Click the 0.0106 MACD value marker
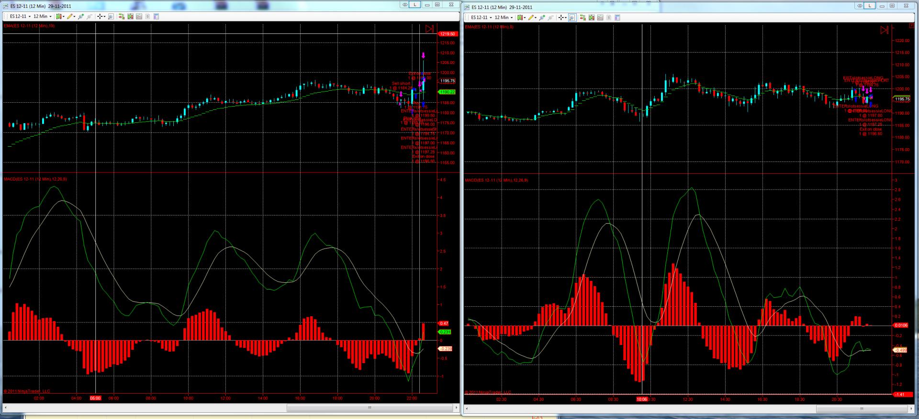 (900, 325)
